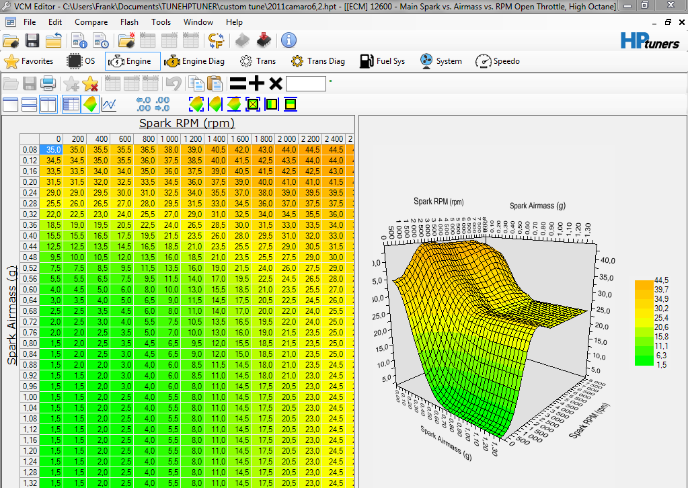Click the gray read vehicle chip icon

tap(242, 41)
